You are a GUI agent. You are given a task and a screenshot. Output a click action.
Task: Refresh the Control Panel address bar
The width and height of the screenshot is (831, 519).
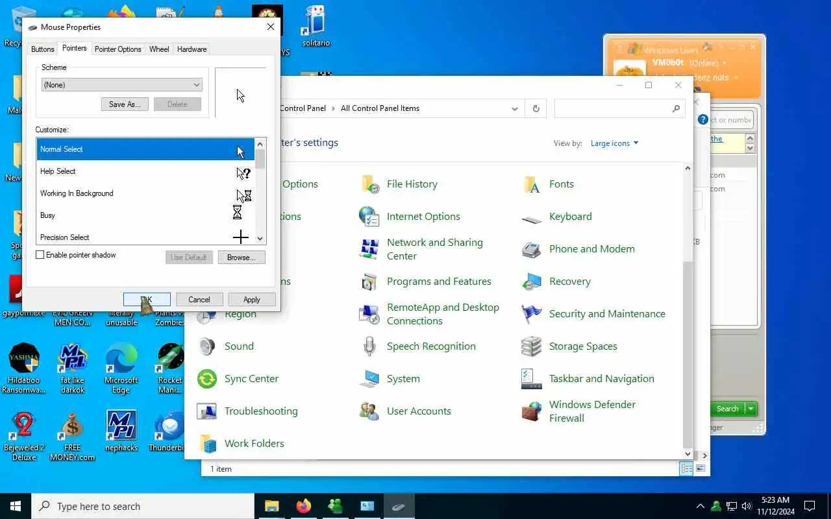(536, 109)
